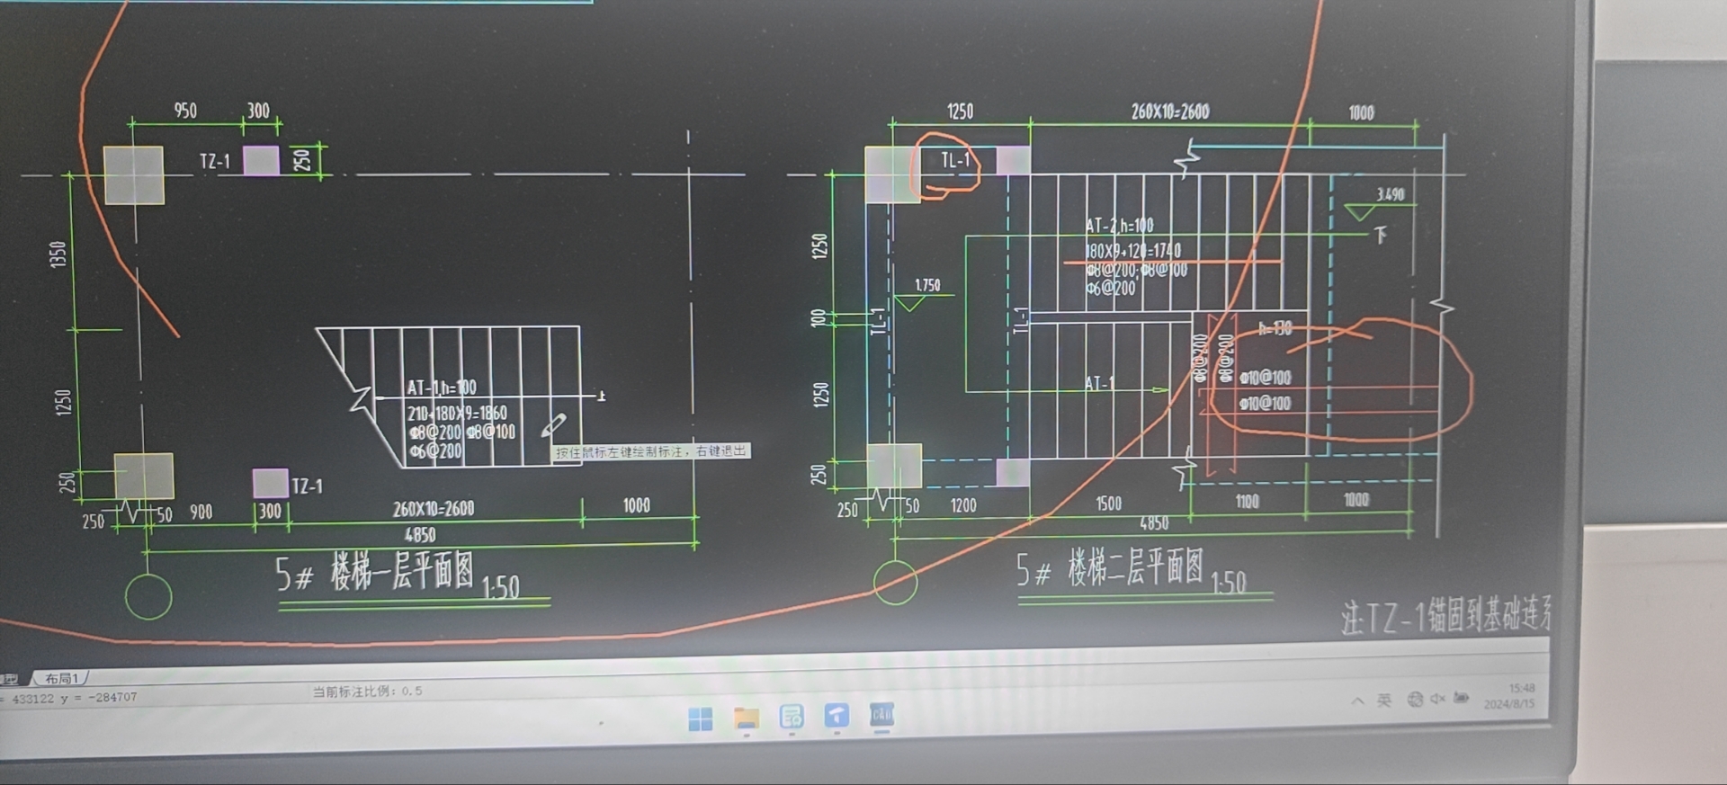Select the note 注:TZ-1锚固到基础
The width and height of the screenshot is (1727, 785).
click(1446, 616)
